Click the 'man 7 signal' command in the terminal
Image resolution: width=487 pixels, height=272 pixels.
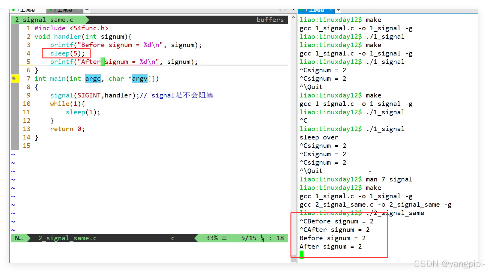[389, 179]
